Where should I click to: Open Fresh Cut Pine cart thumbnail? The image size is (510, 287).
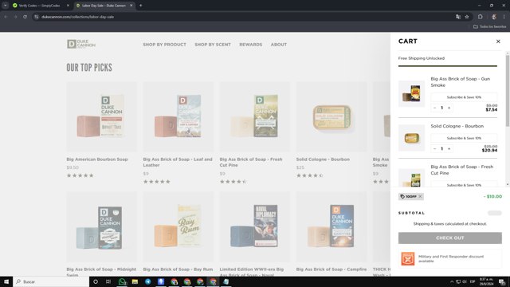point(411,178)
